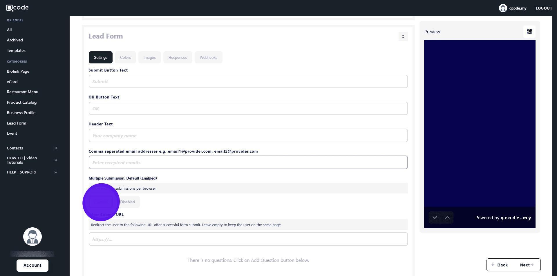
Task: Click the preview up chevron arrow
Action: coord(447,218)
